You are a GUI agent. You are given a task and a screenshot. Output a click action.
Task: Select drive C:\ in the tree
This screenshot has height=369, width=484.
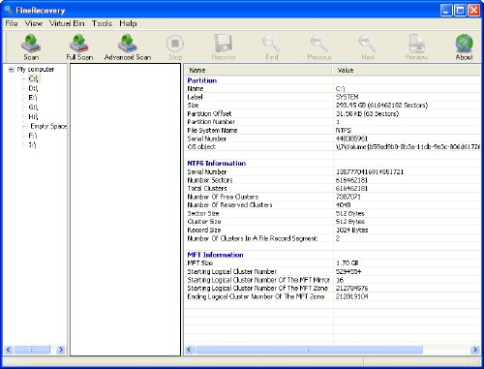tap(33, 78)
